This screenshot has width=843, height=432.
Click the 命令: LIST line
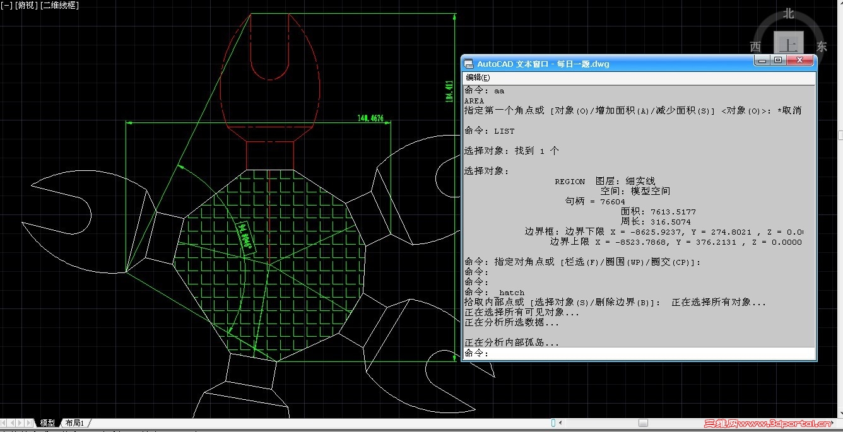coord(489,131)
